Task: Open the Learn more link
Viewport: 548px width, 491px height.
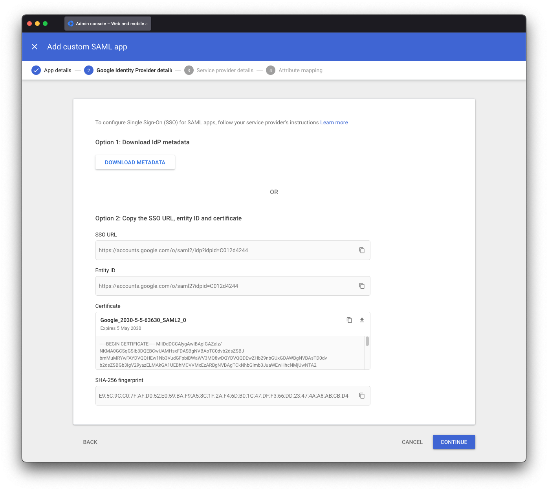Action: (x=334, y=122)
